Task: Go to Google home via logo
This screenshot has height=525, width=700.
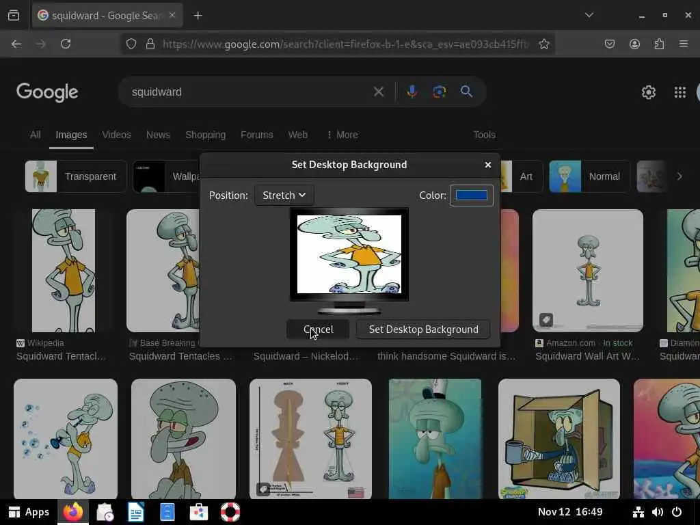Action: pyautogui.click(x=47, y=92)
